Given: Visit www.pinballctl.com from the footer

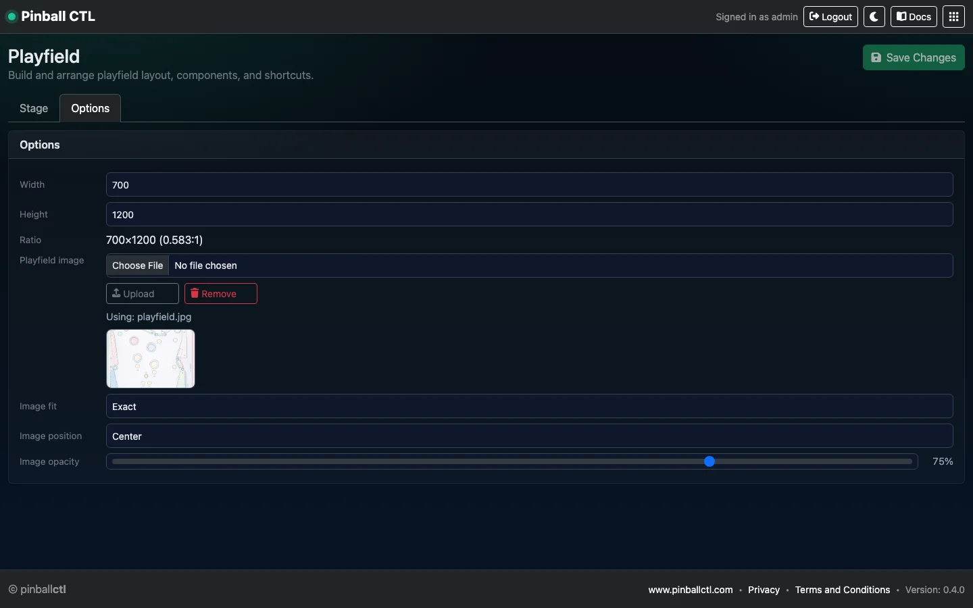Looking at the screenshot, I should click(x=690, y=590).
